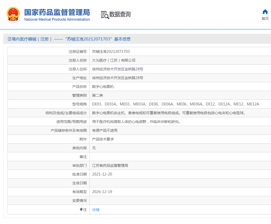Click the 适用范围/预期用途 label

[x=72, y=122]
